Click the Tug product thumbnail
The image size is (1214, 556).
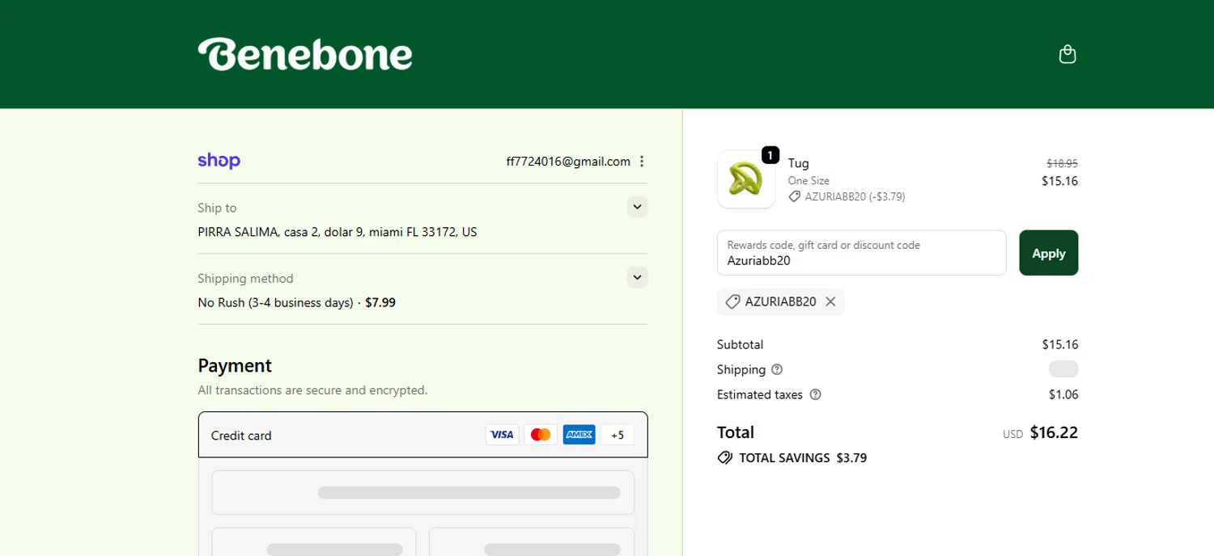point(746,179)
